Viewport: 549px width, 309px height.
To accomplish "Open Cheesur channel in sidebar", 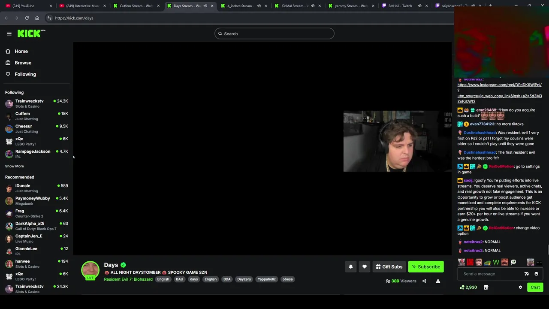I will pos(36,128).
